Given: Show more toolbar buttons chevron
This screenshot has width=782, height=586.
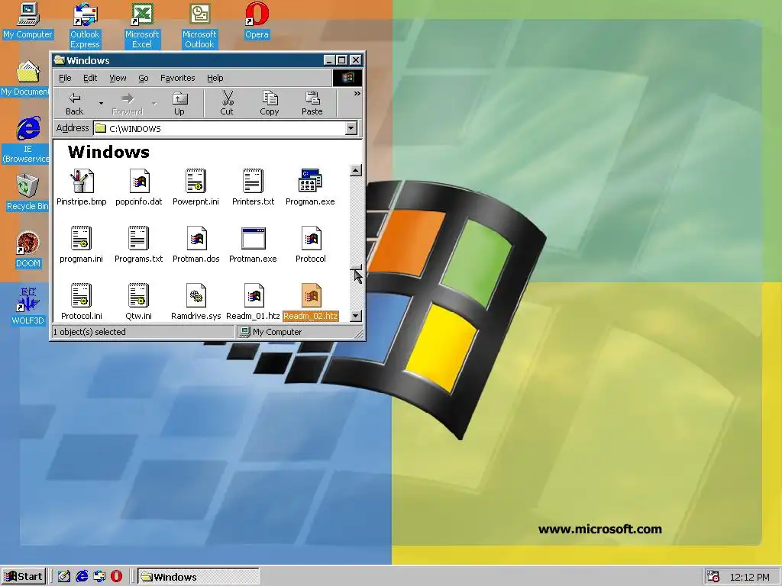Looking at the screenshot, I should 357,94.
